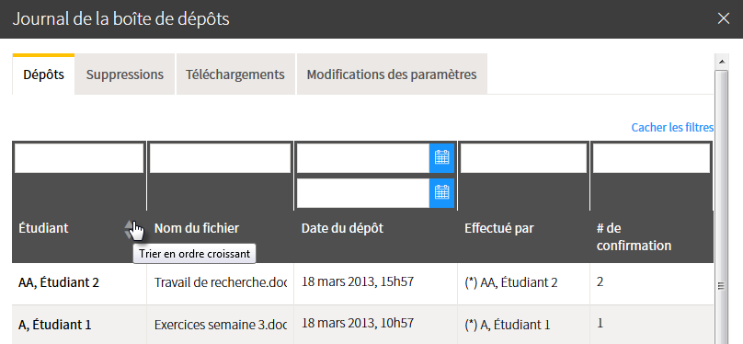
Task: Open the Téléchargements tab
Action: [235, 75]
